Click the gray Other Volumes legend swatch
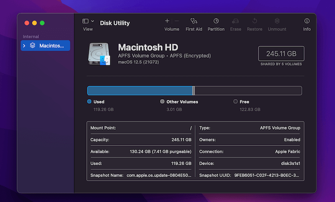This screenshot has height=202, width=335. (x=162, y=102)
